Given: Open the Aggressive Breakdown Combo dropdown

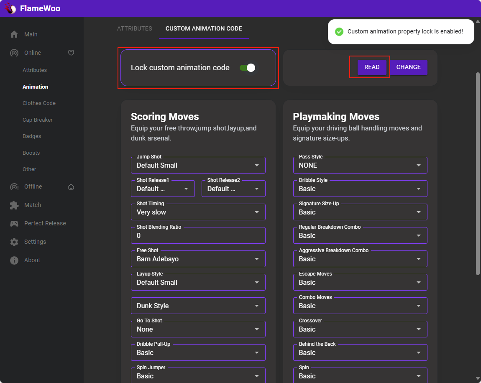Looking at the screenshot, I should 360,259.
